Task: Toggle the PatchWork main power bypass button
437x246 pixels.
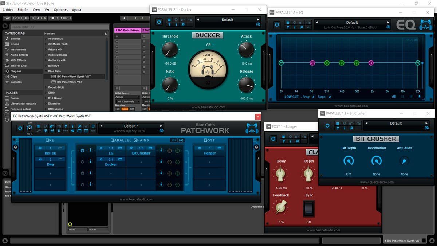Action: click(20, 128)
